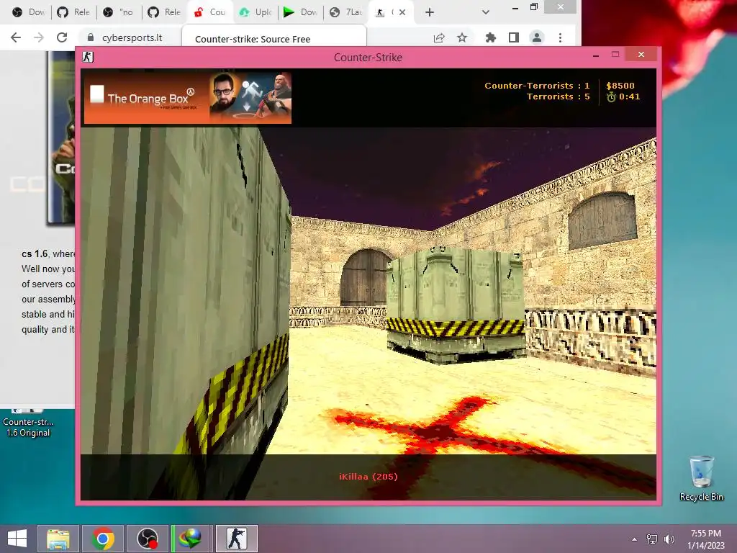Switch to the 'Uplc' tab
737x553 pixels.
coord(256,12)
